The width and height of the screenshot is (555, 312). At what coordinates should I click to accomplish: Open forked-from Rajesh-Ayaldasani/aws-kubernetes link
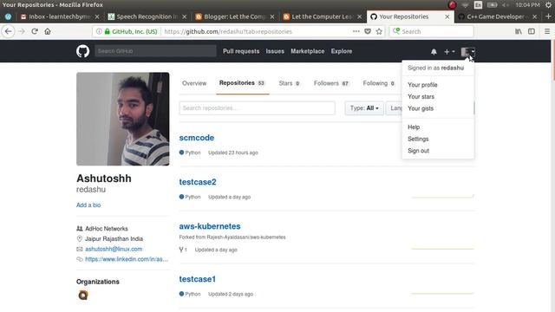click(246, 237)
